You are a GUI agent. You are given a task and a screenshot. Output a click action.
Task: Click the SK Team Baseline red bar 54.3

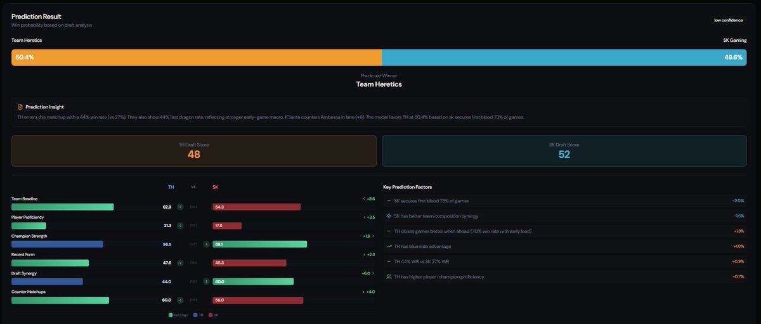(256, 207)
